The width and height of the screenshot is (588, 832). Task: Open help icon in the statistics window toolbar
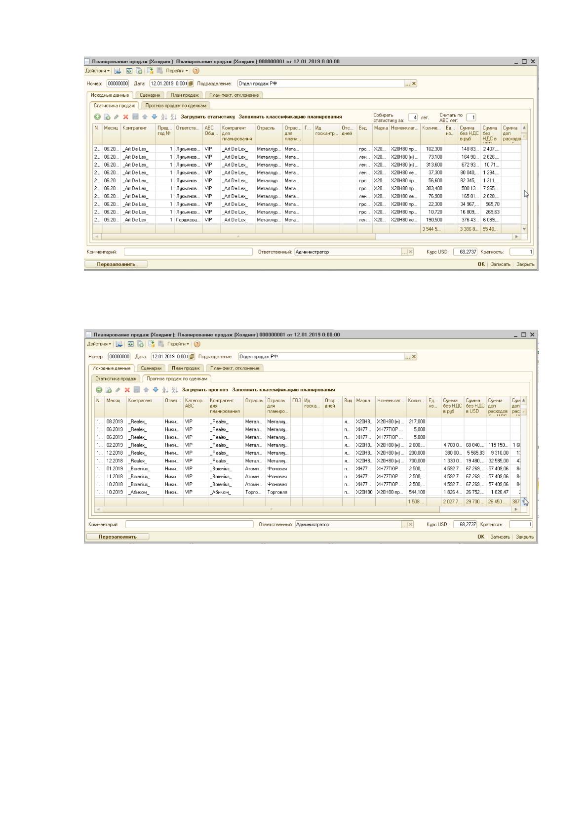pos(196,71)
